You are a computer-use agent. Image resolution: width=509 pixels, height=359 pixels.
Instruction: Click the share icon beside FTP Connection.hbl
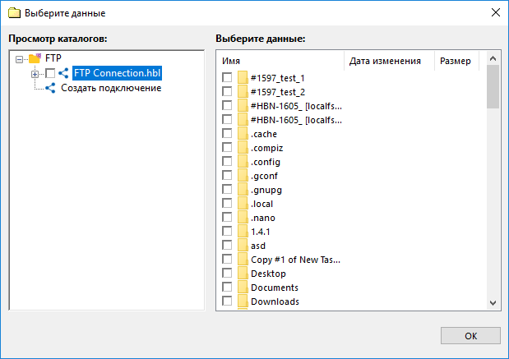[x=63, y=73]
